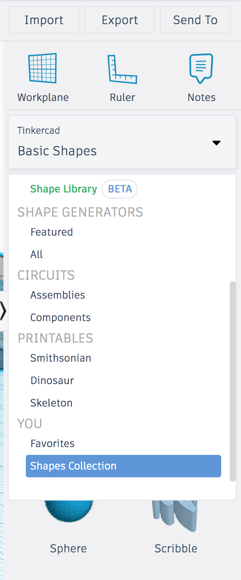Open the Notes speech bubble icon
Image resolution: width=241 pixels, height=580 pixels.
coord(201,69)
